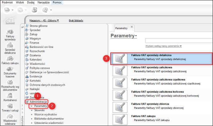This screenshot has width=213, height=126.
Task: Click the help question mark toolbar icon
Action: click(x=45, y=10)
